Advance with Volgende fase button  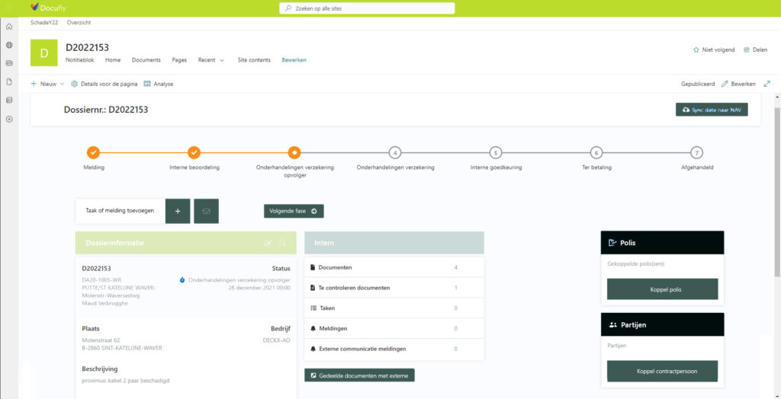tap(294, 211)
